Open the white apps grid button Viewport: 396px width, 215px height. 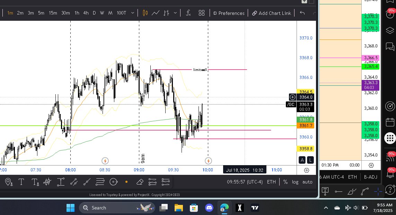(x=390, y=138)
